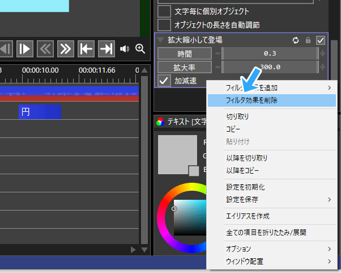Uncheck the 加減速 checkbox

point(164,81)
